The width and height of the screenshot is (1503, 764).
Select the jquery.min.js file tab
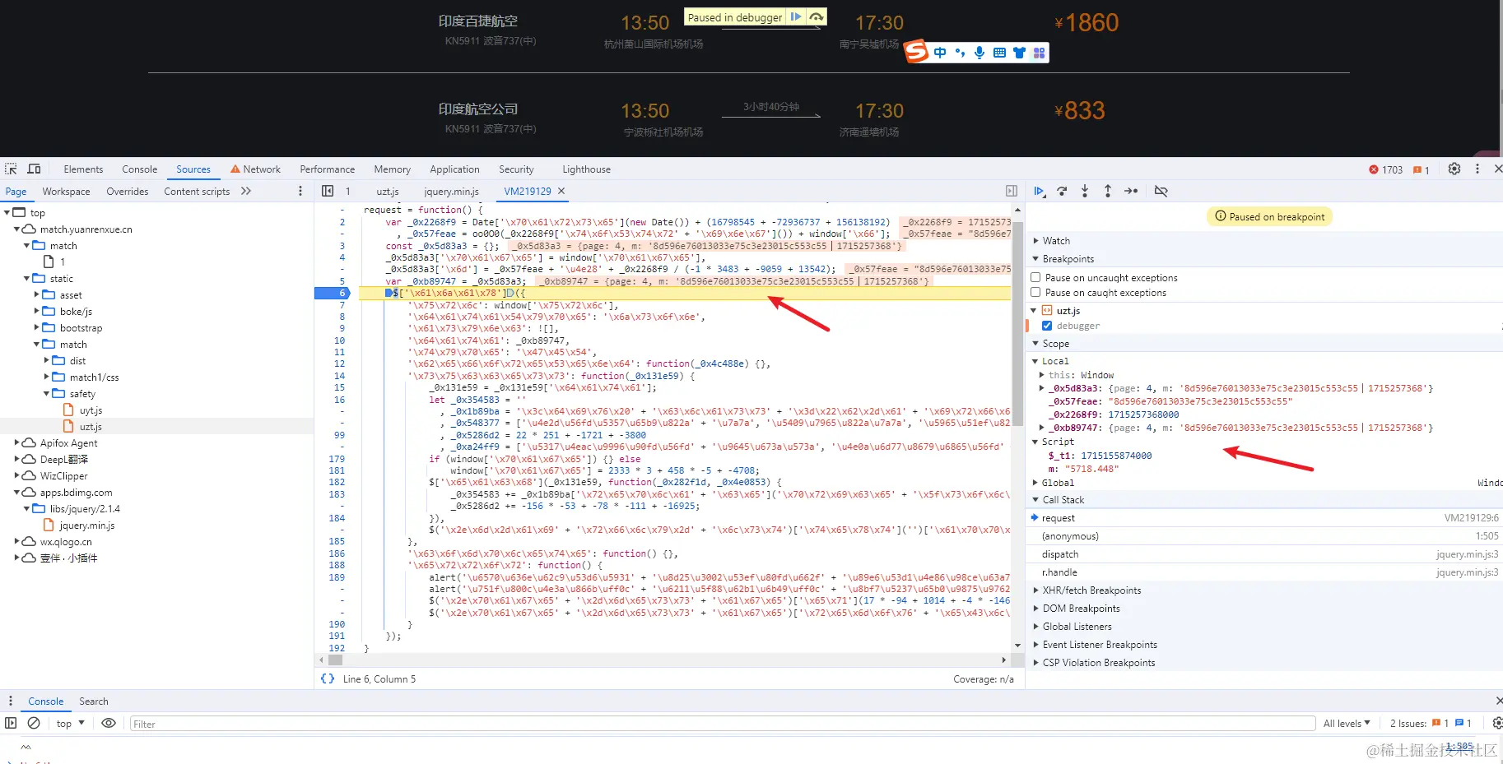click(451, 192)
